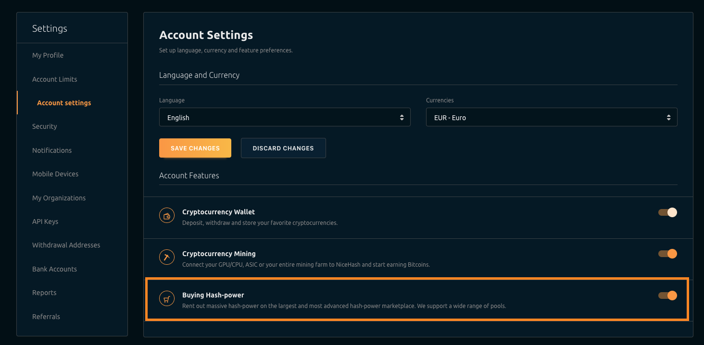The width and height of the screenshot is (704, 345).
Task: Click the Buying Hash-power cart icon
Action: pyautogui.click(x=167, y=299)
